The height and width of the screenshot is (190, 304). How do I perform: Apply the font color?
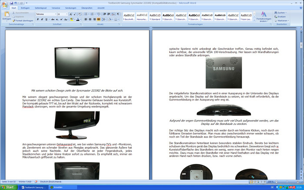click(x=78, y=20)
